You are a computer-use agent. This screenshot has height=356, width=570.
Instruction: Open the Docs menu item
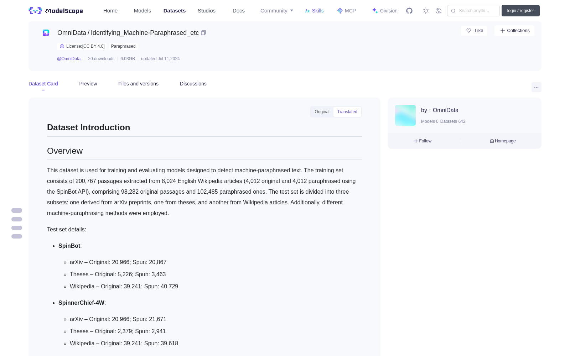pyautogui.click(x=239, y=11)
